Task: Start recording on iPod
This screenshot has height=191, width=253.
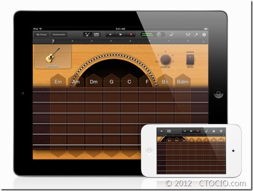Action: [198, 131]
